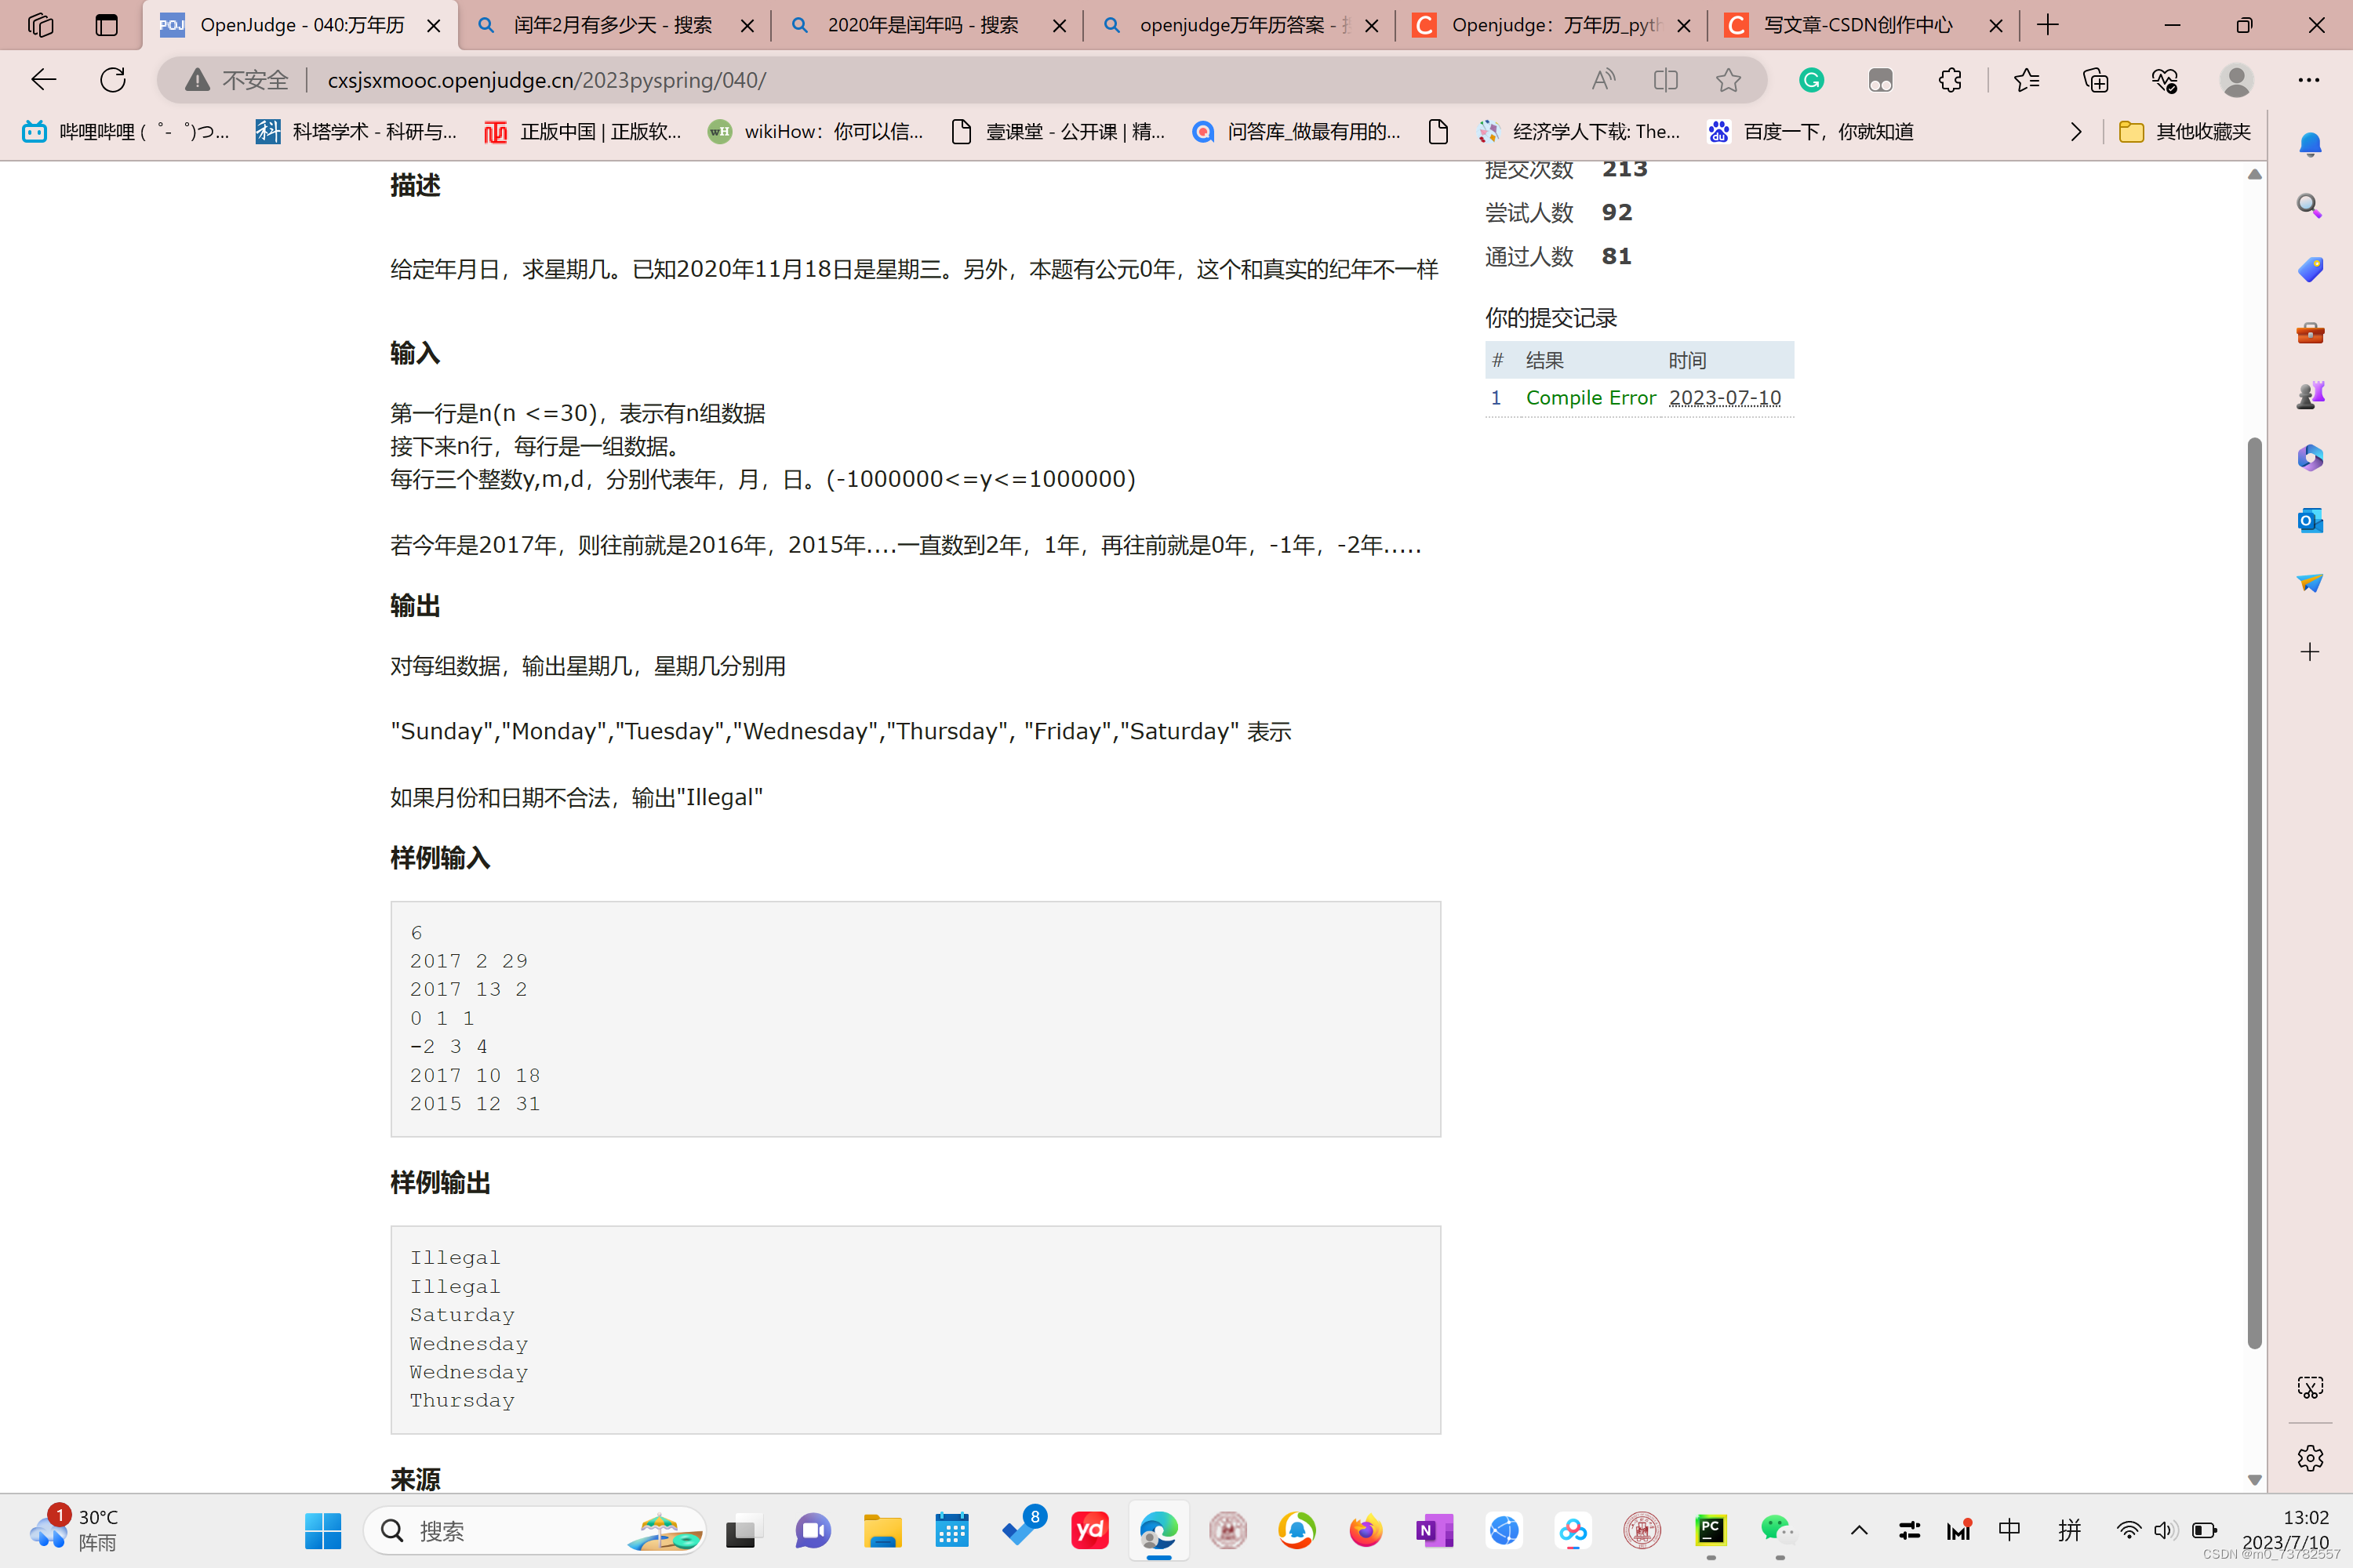This screenshot has height=1568, width=2353.
Task: Open WeChat from the taskbar
Action: coord(1777,1530)
